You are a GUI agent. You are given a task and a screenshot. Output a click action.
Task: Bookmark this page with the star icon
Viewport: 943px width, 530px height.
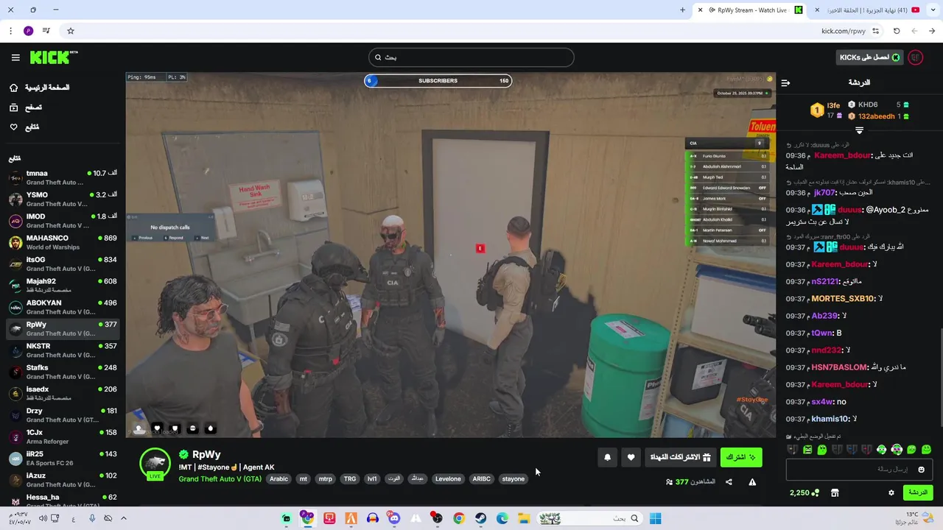pyautogui.click(x=71, y=31)
